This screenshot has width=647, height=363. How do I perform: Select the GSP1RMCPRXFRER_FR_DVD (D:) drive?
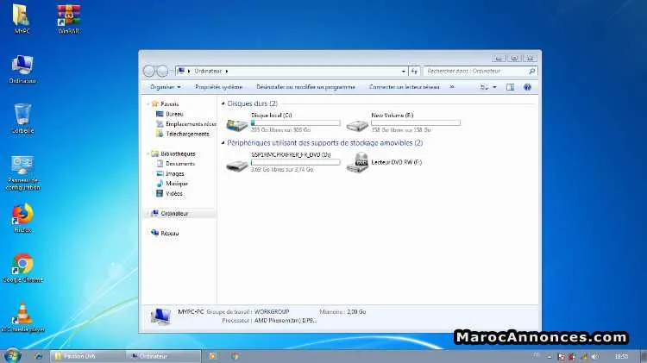point(284,162)
